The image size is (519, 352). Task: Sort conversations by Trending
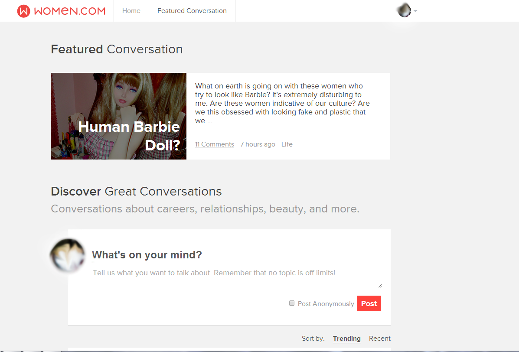point(346,339)
